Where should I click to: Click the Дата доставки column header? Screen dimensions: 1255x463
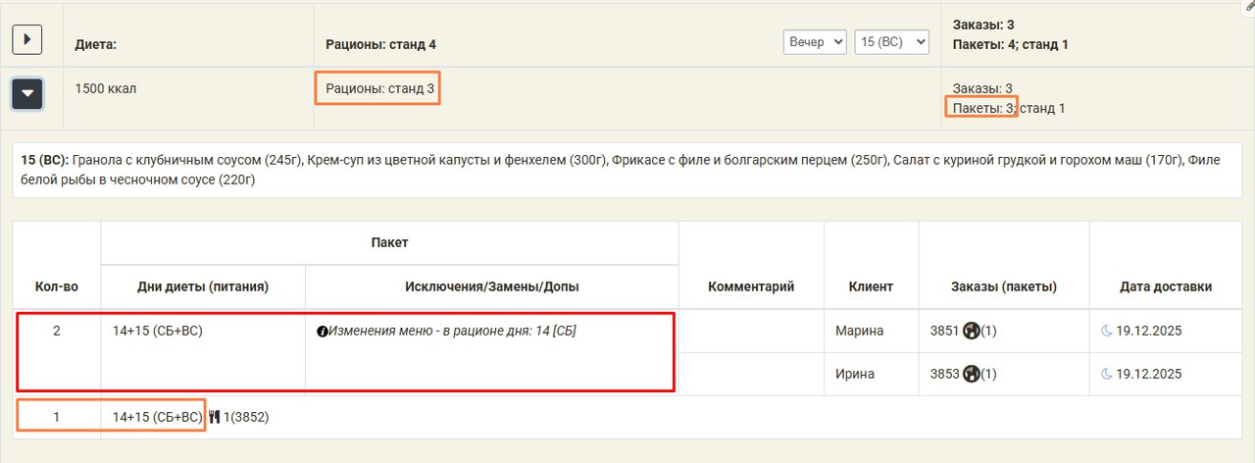click(1166, 286)
